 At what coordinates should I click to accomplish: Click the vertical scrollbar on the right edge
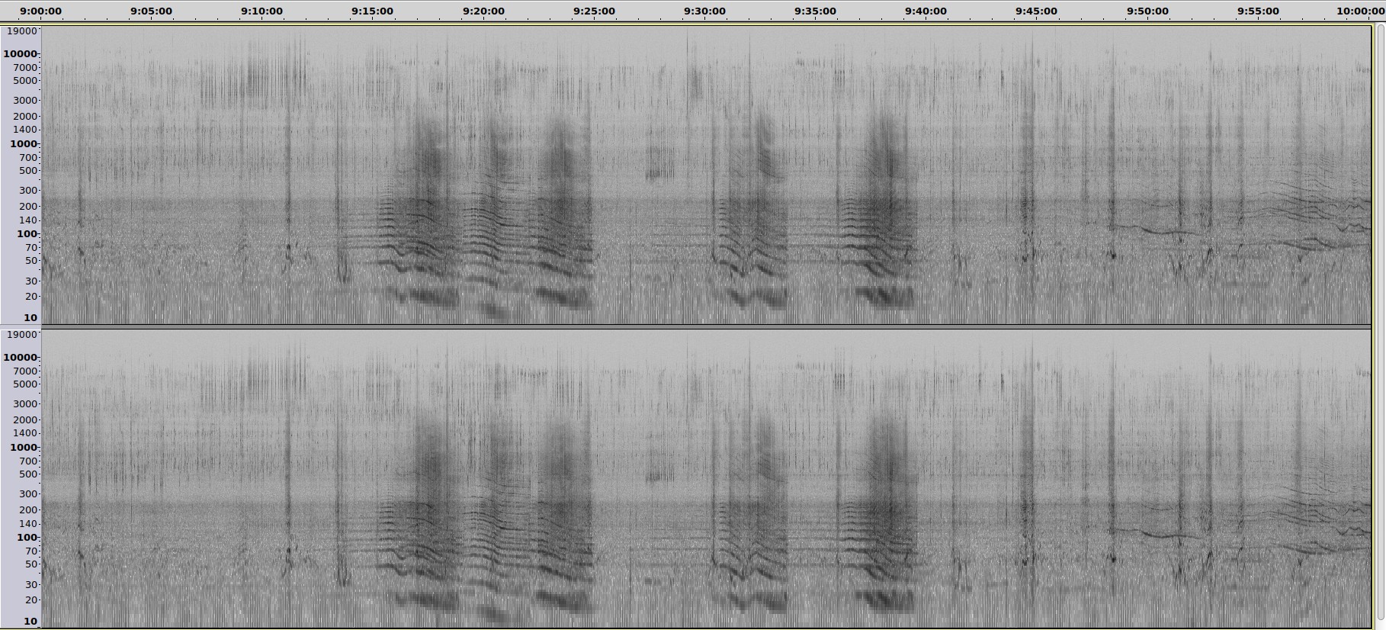pos(1380,320)
